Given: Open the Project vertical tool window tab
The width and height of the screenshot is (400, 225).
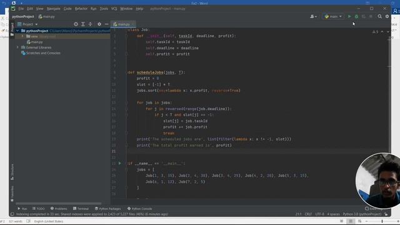Looking at the screenshot, I should [12, 30].
